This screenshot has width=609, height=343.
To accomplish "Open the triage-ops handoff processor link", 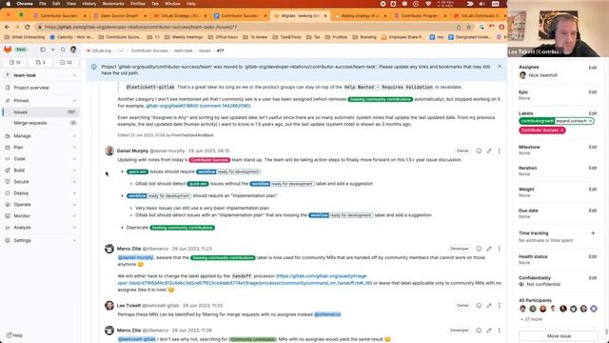I will click(x=245, y=279).
